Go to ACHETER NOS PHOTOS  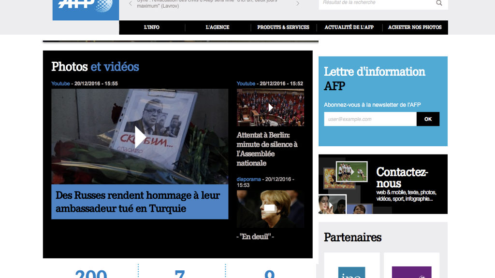point(415,28)
